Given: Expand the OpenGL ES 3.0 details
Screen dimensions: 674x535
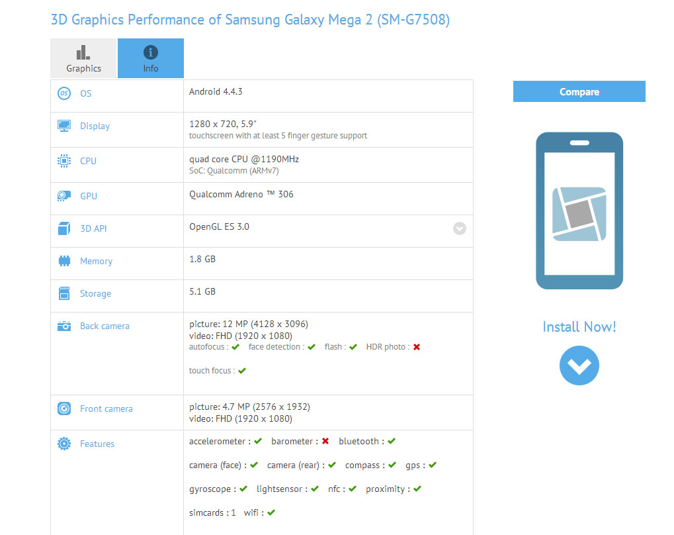Looking at the screenshot, I should click(x=460, y=228).
